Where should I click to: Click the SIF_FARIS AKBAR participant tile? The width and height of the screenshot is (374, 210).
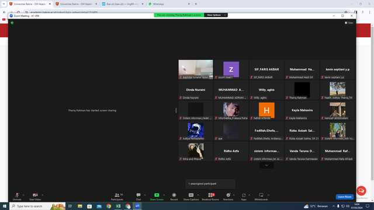(266, 69)
